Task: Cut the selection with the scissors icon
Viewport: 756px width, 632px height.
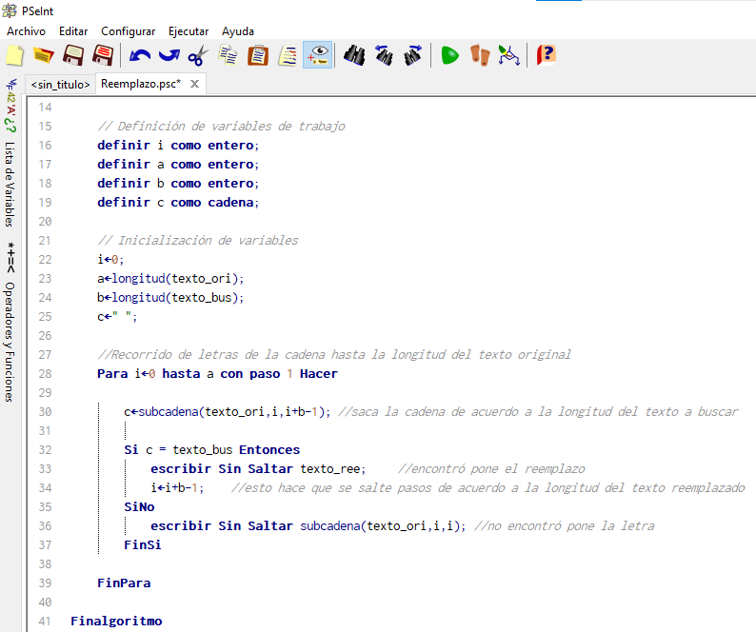Action: (x=198, y=56)
